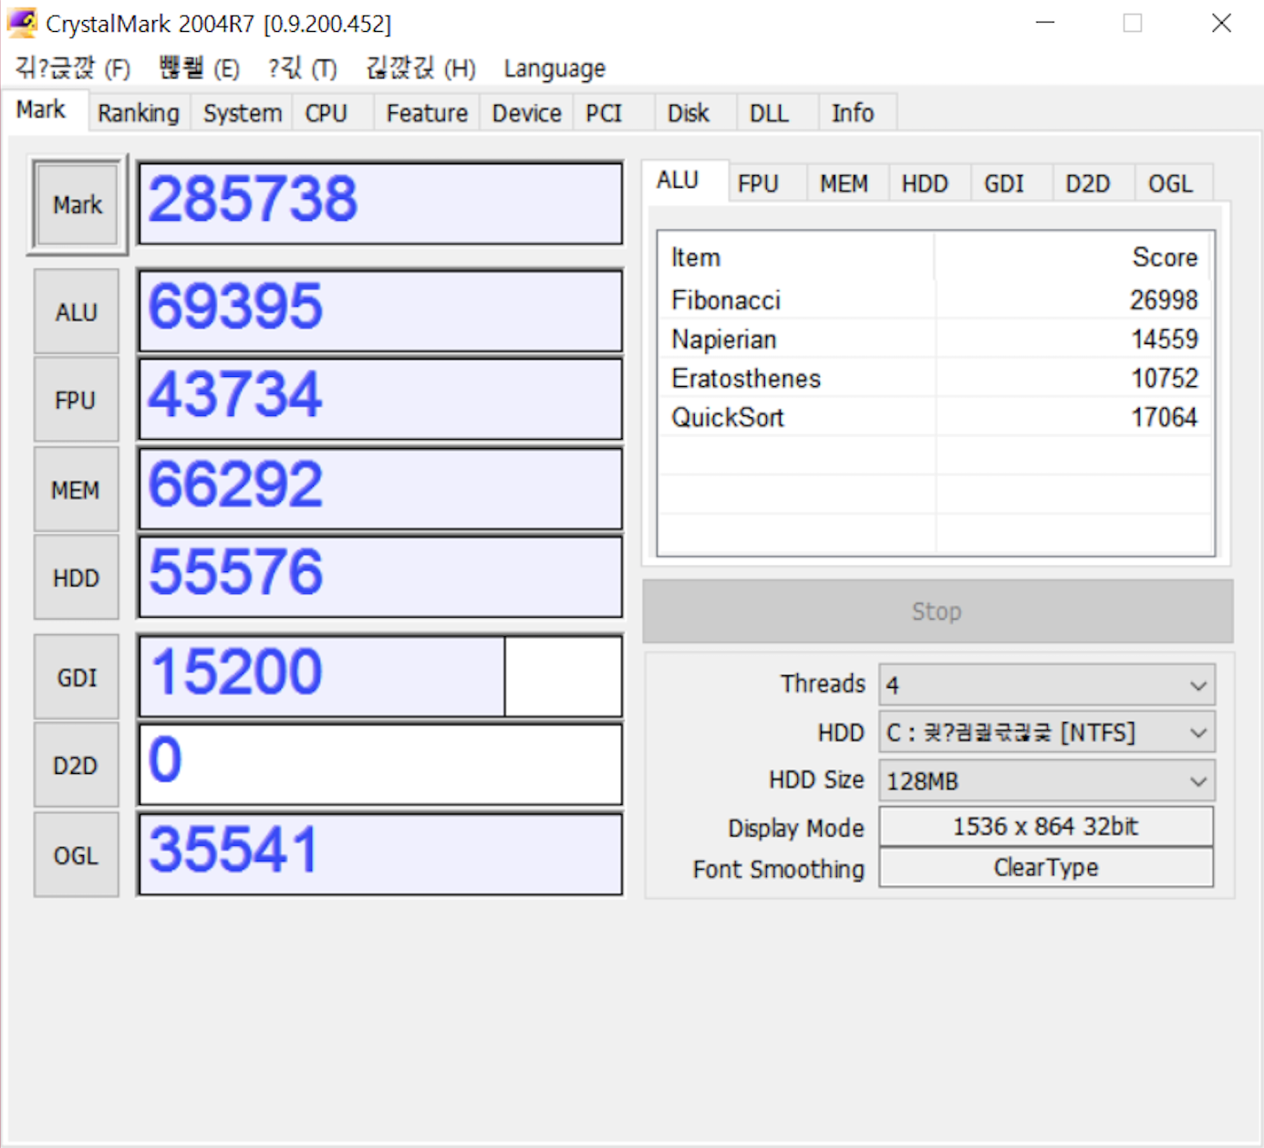
Task: Click the FPU score 43734
Action: click(380, 399)
